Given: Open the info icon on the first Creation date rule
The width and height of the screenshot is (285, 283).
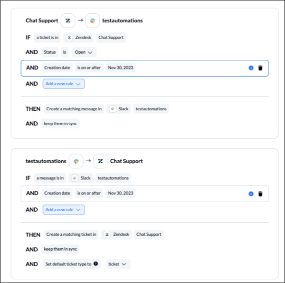Looking at the screenshot, I should (x=251, y=68).
